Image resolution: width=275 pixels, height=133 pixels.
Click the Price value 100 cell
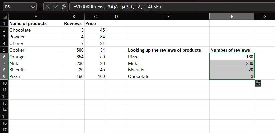tap(95, 76)
